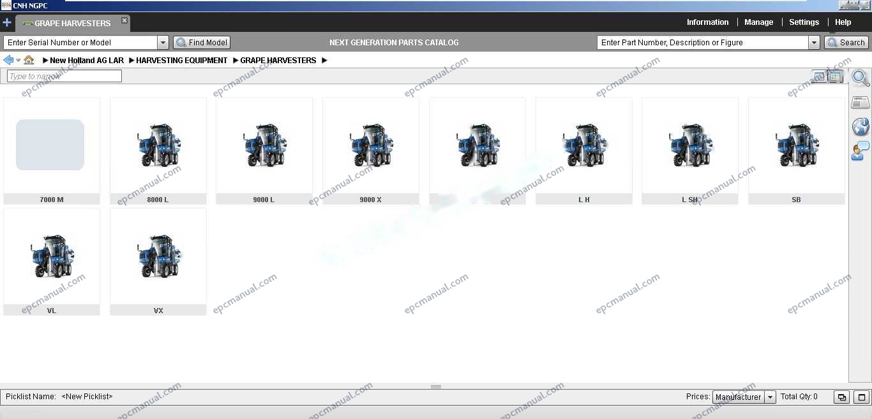Open the 7000 M placeholder thumbnail
The height and width of the screenshot is (419, 872).
pyautogui.click(x=50, y=145)
